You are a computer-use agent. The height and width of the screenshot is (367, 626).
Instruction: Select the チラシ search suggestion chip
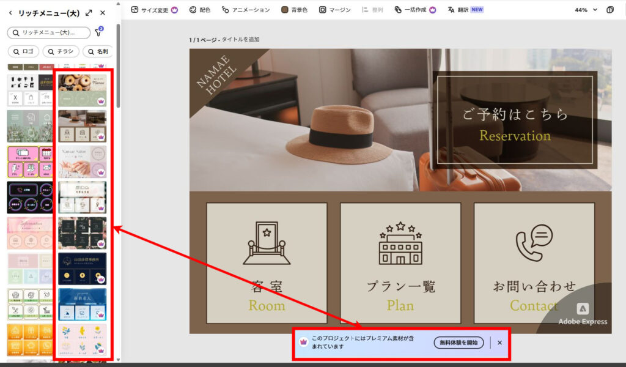click(x=60, y=51)
